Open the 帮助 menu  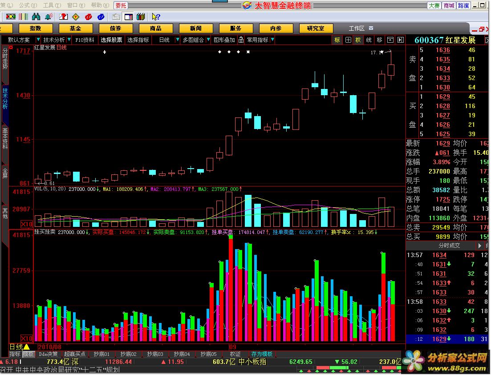[x=100, y=5]
